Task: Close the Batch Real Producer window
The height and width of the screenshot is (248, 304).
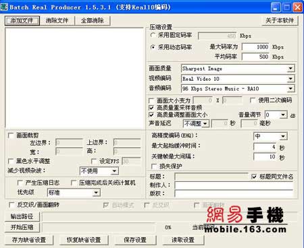Action: [x=298, y=7]
